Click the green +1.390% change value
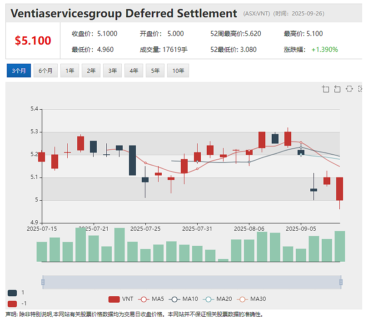 point(324,50)
